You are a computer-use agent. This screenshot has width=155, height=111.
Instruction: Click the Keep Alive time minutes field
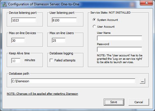pyautogui.click(x=16, y=61)
